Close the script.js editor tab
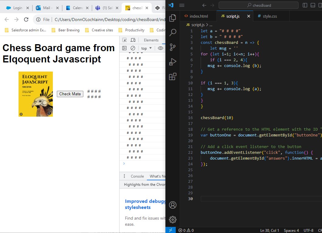Screen dimensions: 322x233 coord(248,16)
